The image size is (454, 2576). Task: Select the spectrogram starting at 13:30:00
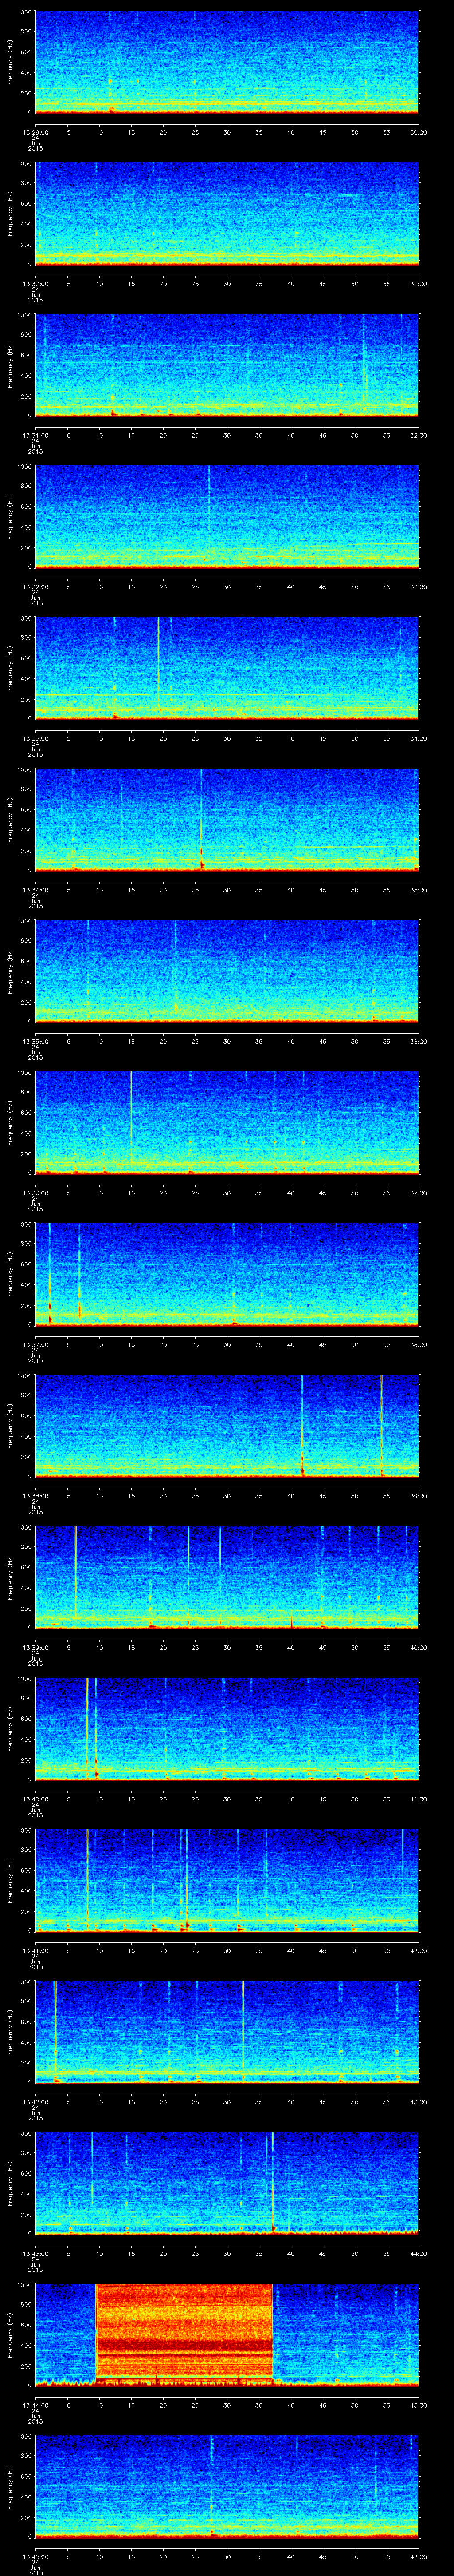tap(227, 213)
